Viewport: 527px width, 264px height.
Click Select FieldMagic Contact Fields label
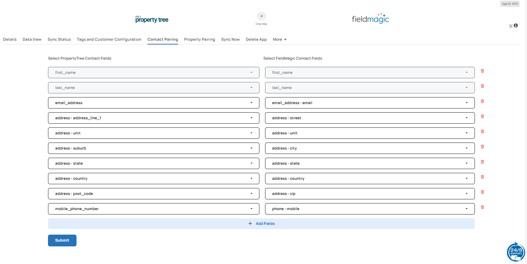[x=293, y=58]
